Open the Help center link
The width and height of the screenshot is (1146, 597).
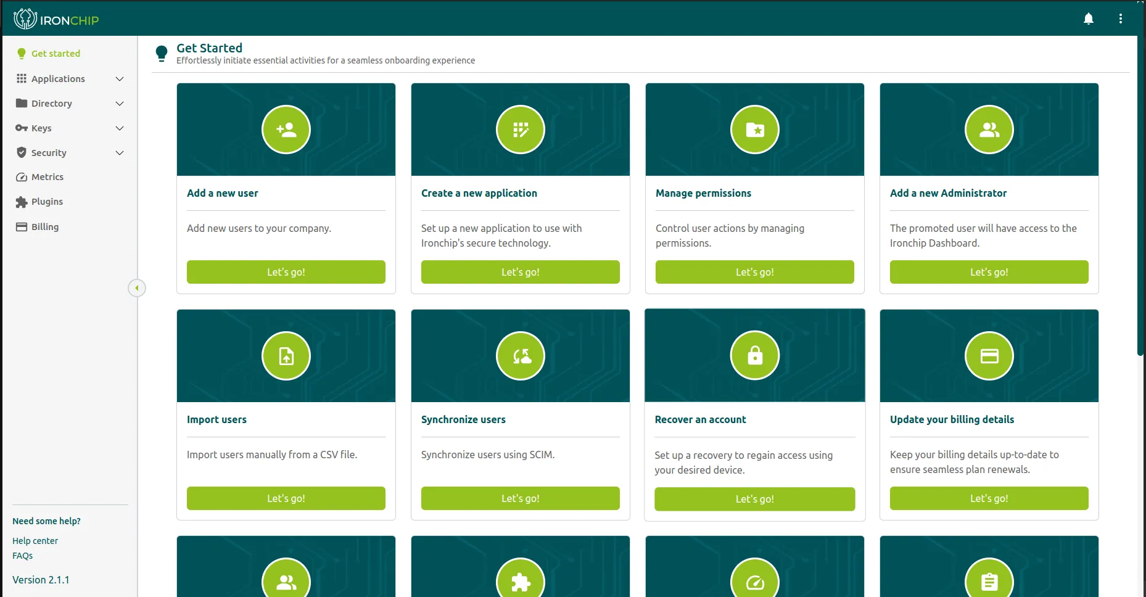coord(35,541)
